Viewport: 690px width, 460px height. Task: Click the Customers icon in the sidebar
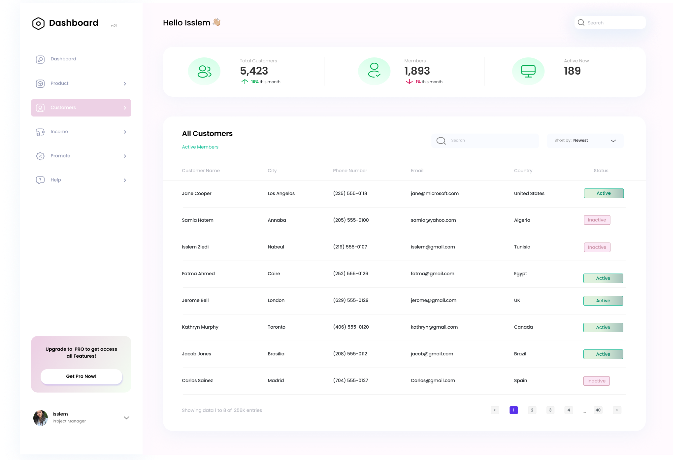pos(40,108)
